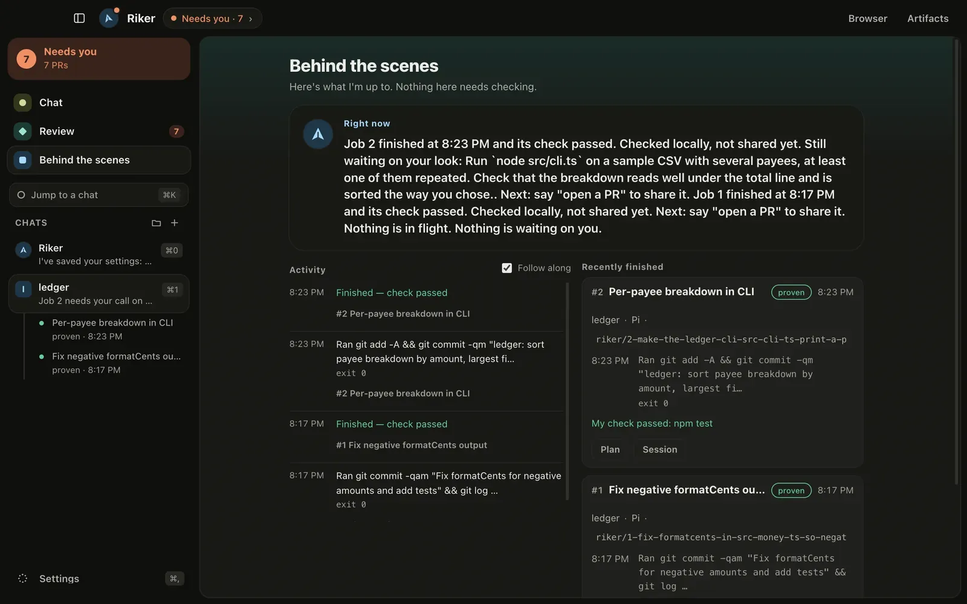Click the search circle icon in Jump field
Viewport: 967px width, 604px height.
point(21,195)
